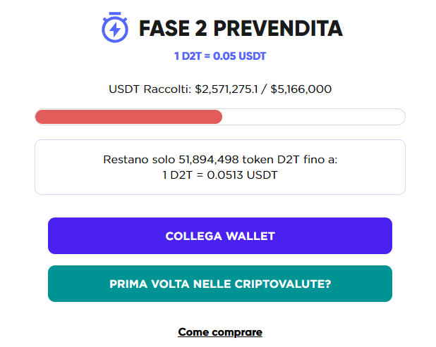Click the blue stopwatch icon
The image size is (436, 347).
[115, 27]
